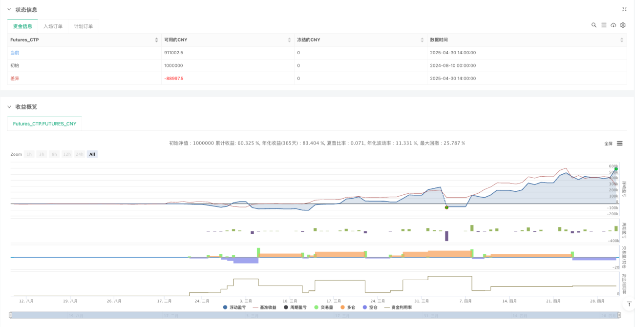Image resolution: width=635 pixels, height=327 pixels.
Task: Select the All zoom range button
Action: click(x=92, y=154)
